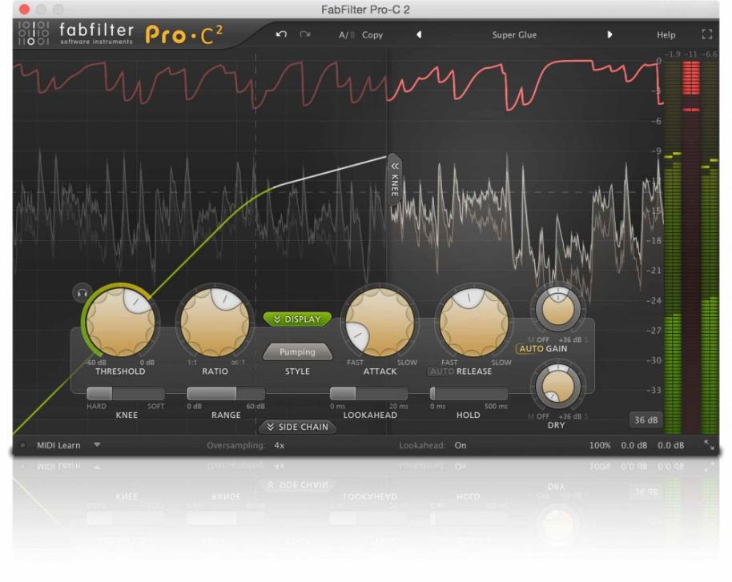The height and width of the screenshot is (582, 732).
Task: Click the red window close button
Action: point(24,9)
